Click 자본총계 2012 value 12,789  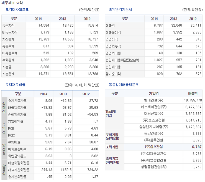pos(93,74)
